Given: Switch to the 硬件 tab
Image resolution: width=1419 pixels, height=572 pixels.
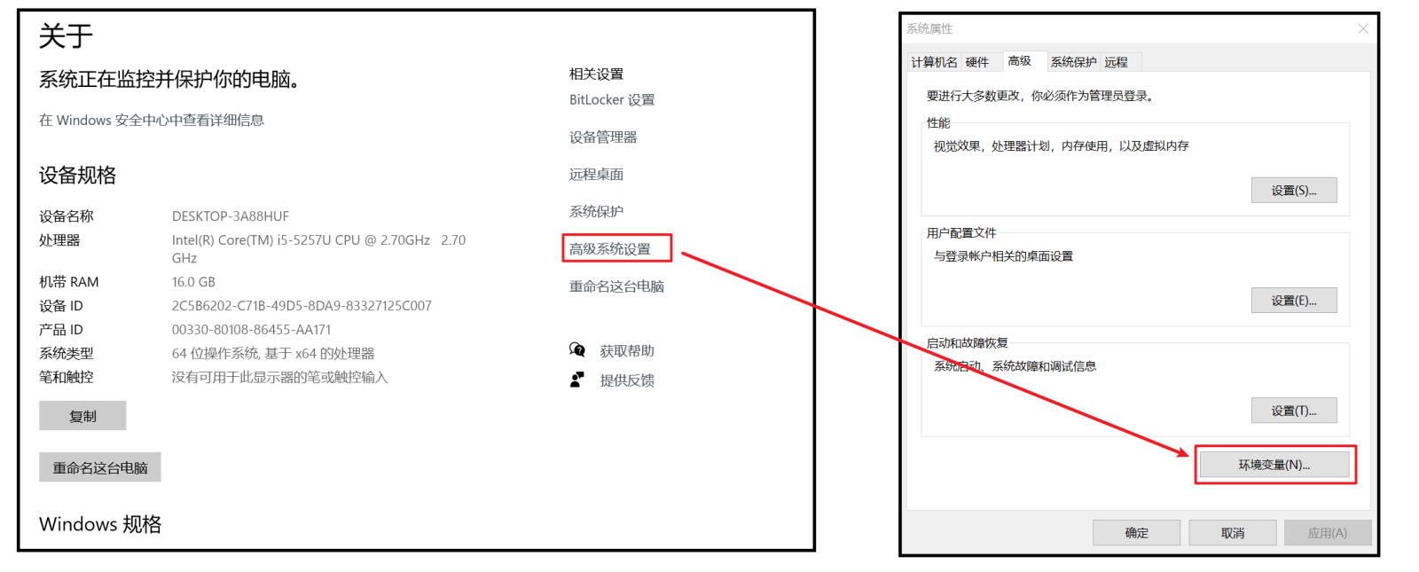Looking at the screenshot, I should [x=977, y=62].
